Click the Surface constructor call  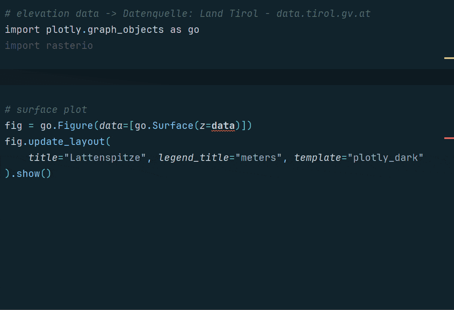tap(173, 126)
